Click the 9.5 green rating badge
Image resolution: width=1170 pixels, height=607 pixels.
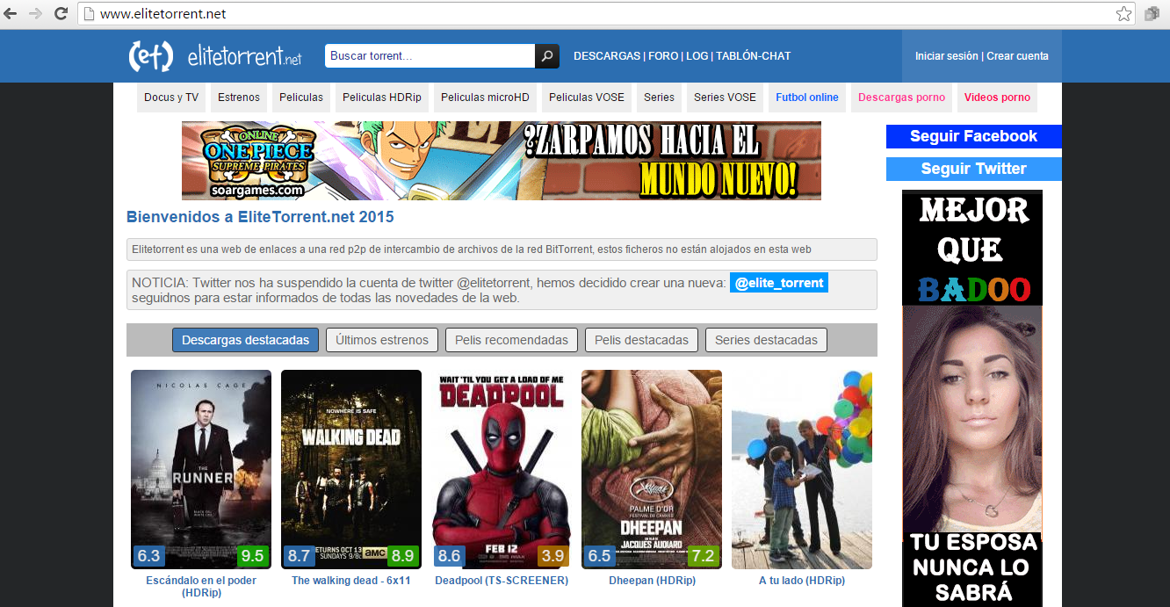[253, 556]
